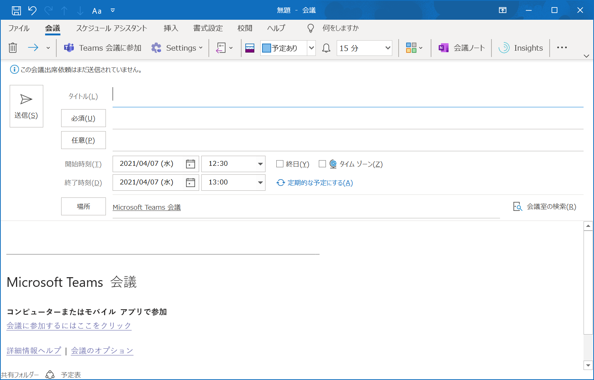Viewport: 594px width, 380px height.
Task: Expand the forward arrow dropdown
Action: 48,48
